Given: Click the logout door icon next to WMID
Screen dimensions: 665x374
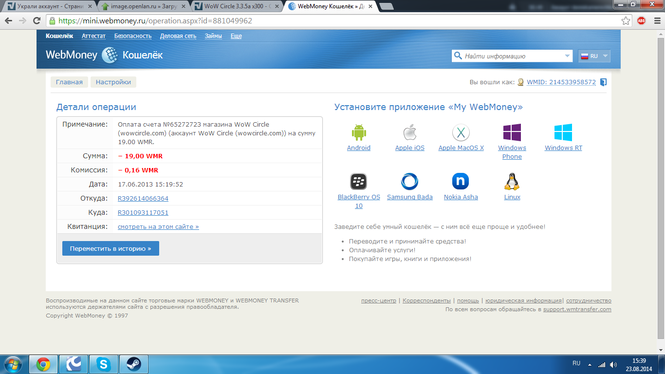Looking at the screenshot, I should pyautogui.click(x=603, y=82).
